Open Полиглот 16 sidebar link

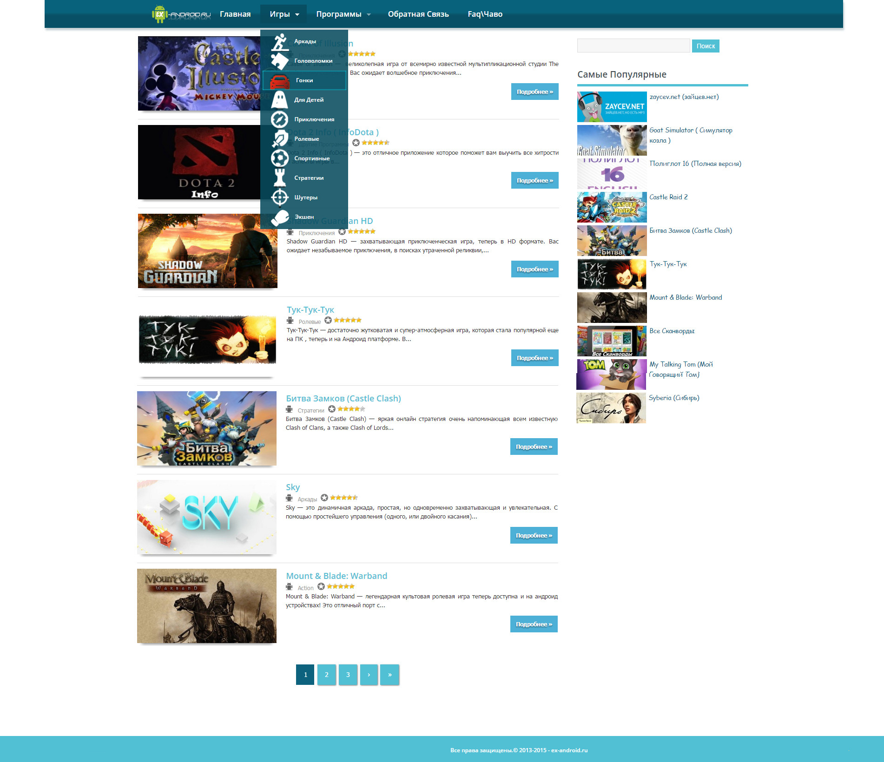pos(695,164)
